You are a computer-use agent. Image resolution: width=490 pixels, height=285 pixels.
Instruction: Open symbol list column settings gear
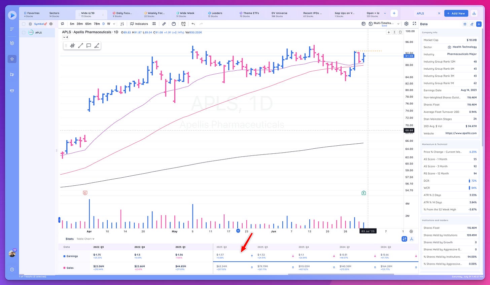point(51,24)
